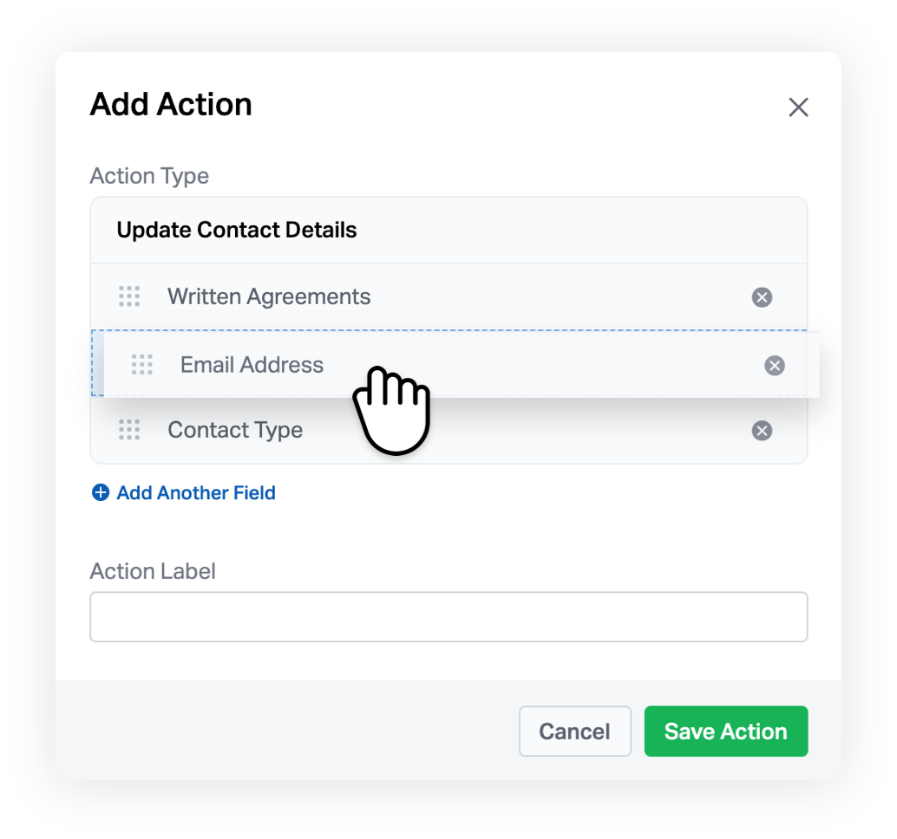The width and height of the screenshot is (897, 839).
Task: Close the Add Action dialog
Action: [798, 107]
